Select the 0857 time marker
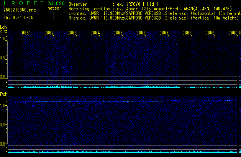The image size is (241, 157). (x=164, y=33)
